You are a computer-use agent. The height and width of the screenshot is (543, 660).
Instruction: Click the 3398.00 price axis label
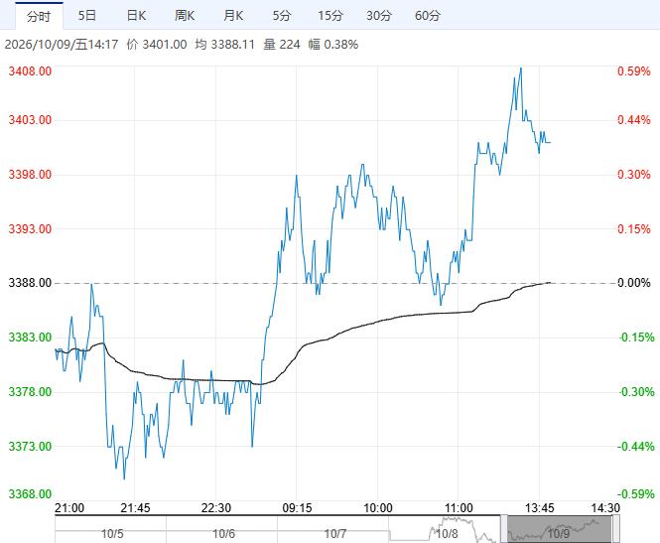(x=30, y=175)
